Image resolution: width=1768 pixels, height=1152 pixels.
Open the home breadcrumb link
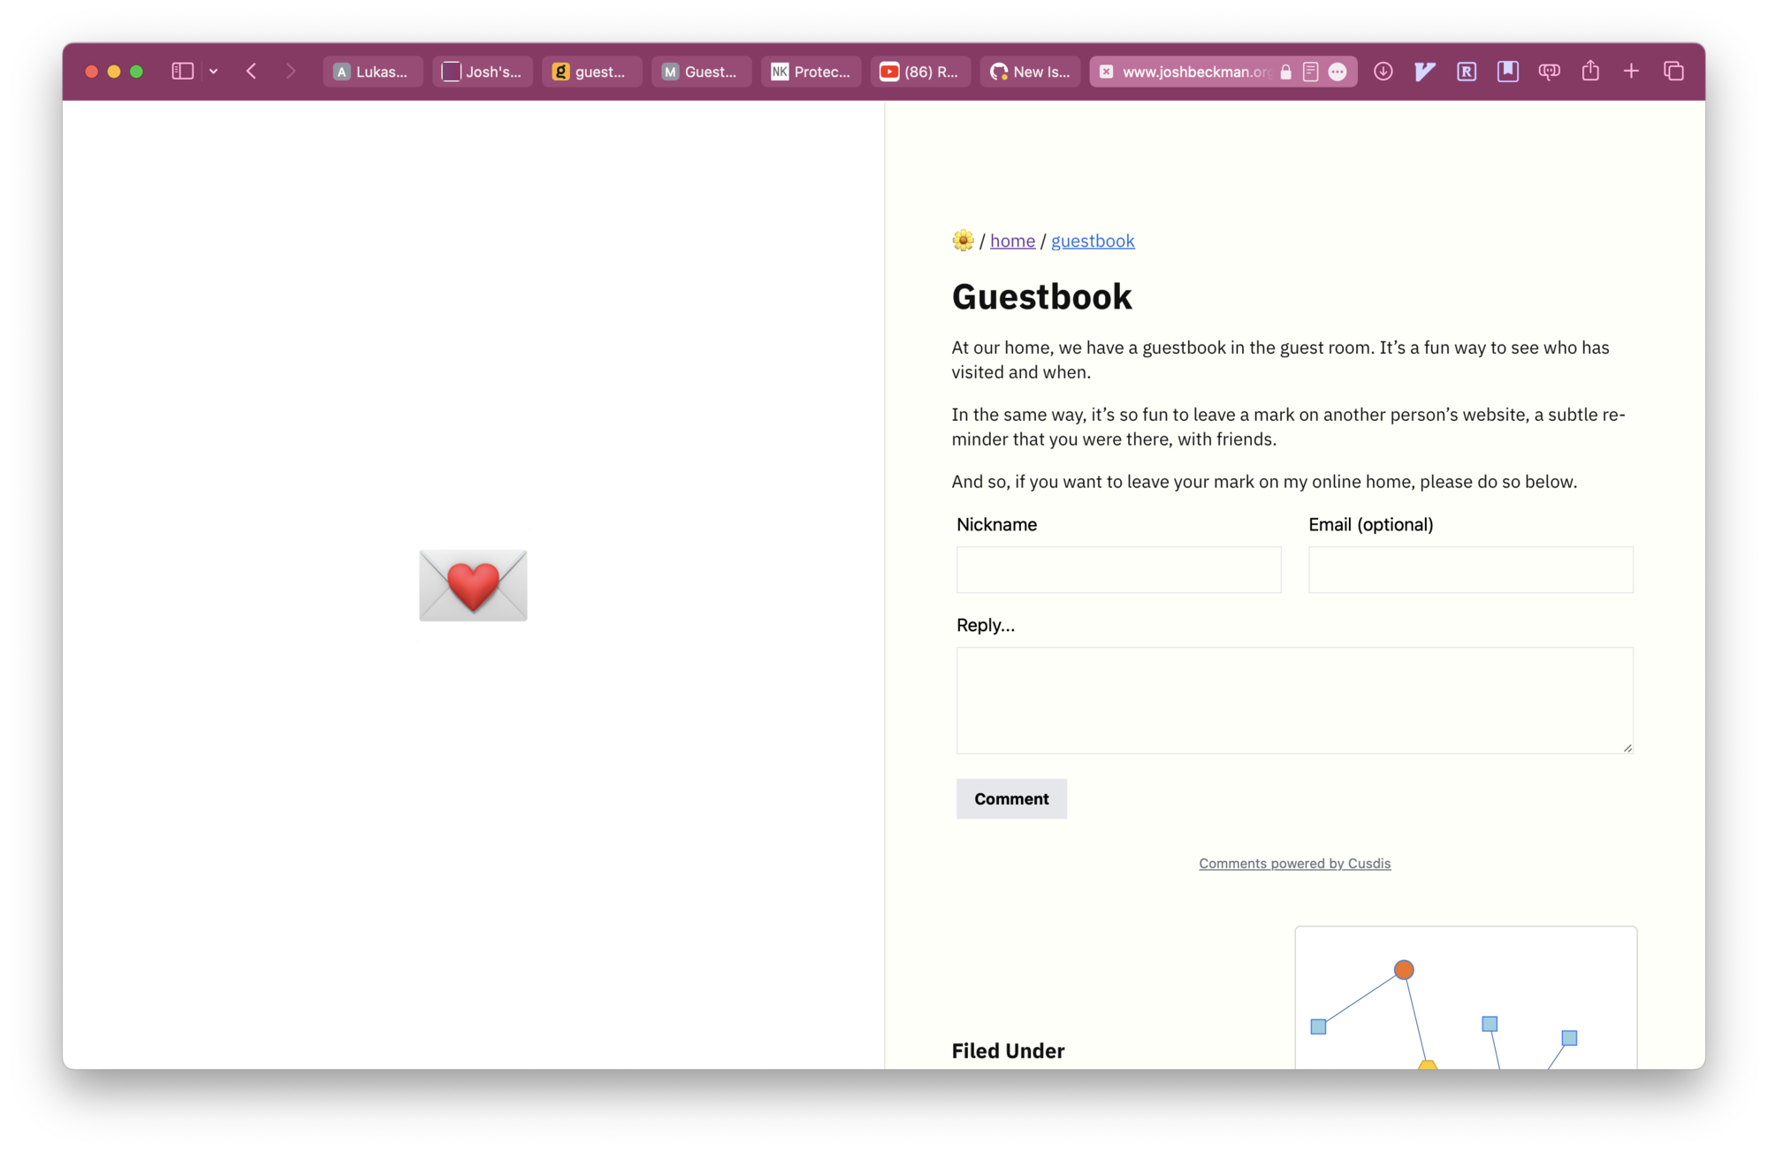(x=1012, y=240)
